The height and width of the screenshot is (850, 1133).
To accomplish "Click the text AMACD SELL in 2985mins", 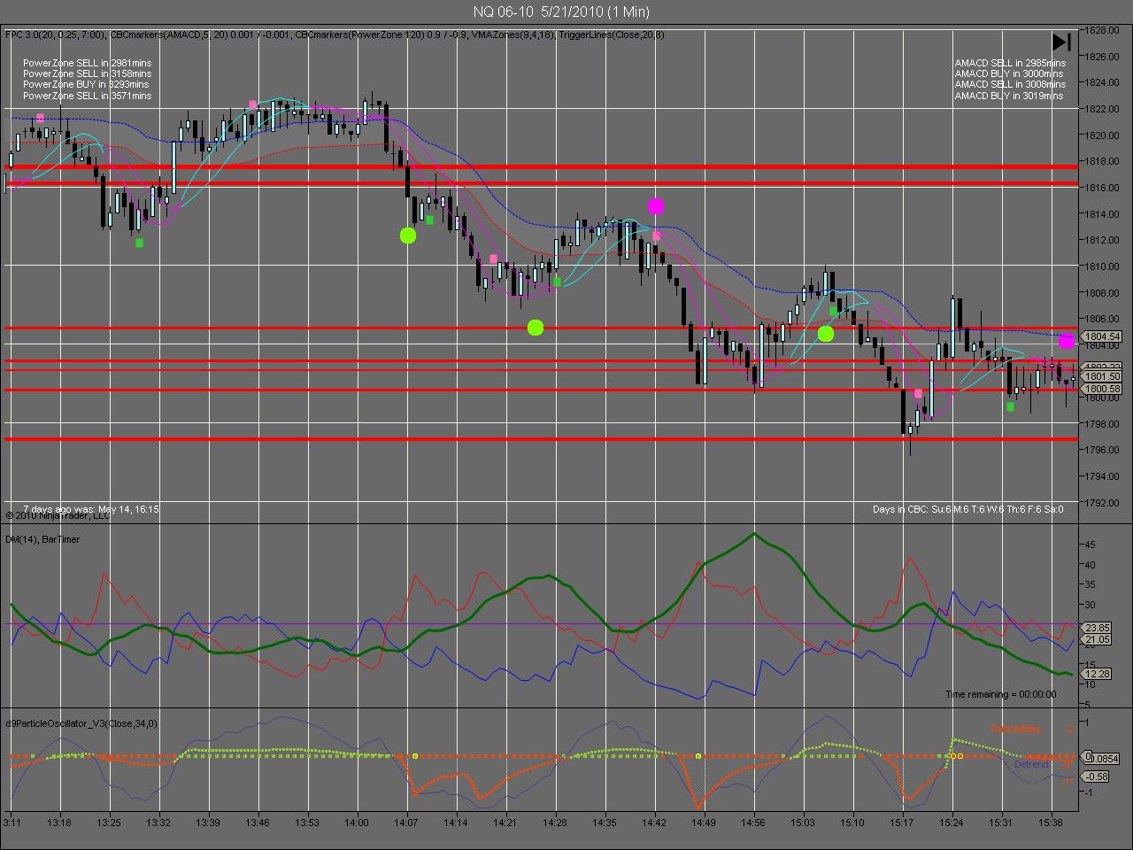I will point(1010,63).
